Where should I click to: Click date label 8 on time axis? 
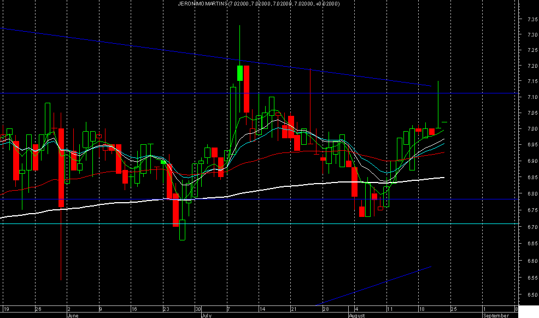(516, 309)
